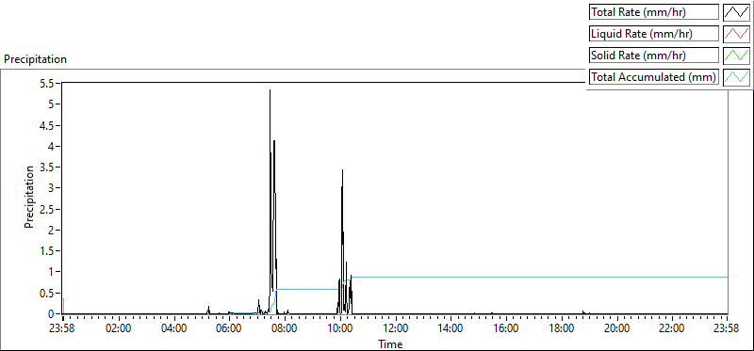Click the 5.5 y-axis maximum value
754x351 pixels.
click(46, 83)
